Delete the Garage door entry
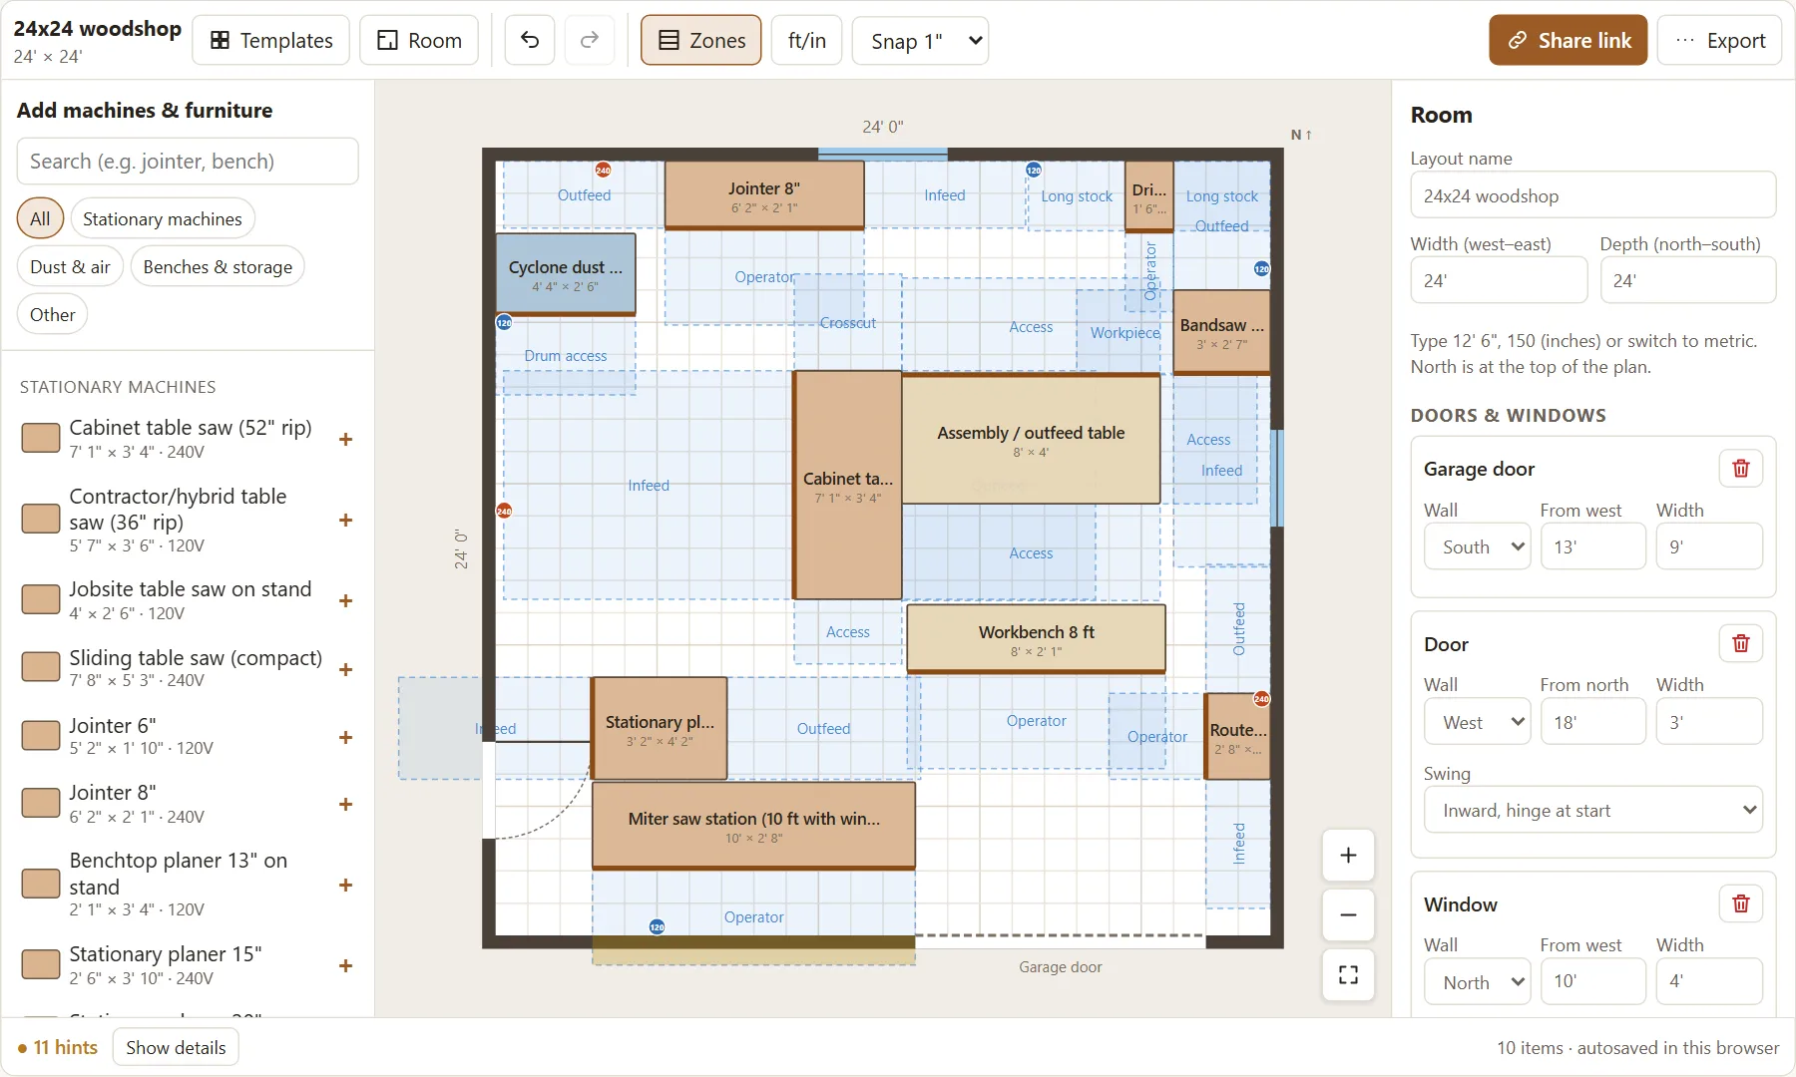 (1741, 469)
